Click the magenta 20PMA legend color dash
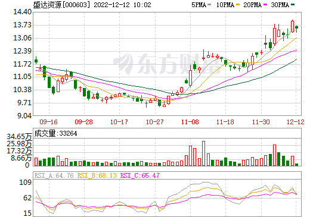 click(x=265, y=4)
